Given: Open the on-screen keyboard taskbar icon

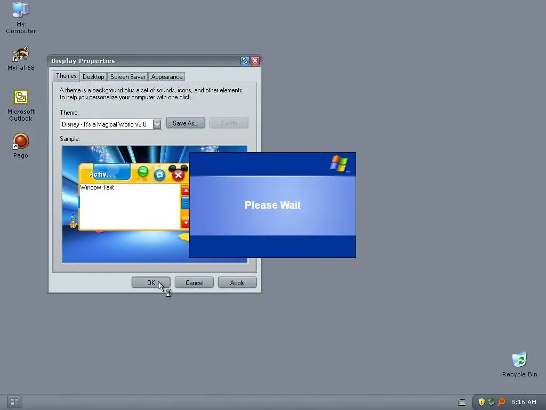Looking at the screenshot, I should coord(462,403).
